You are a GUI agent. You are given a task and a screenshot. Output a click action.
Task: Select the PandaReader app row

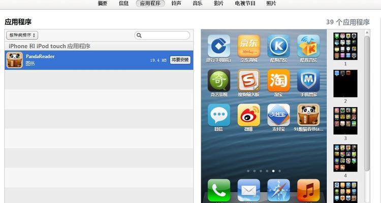(99, 60)
